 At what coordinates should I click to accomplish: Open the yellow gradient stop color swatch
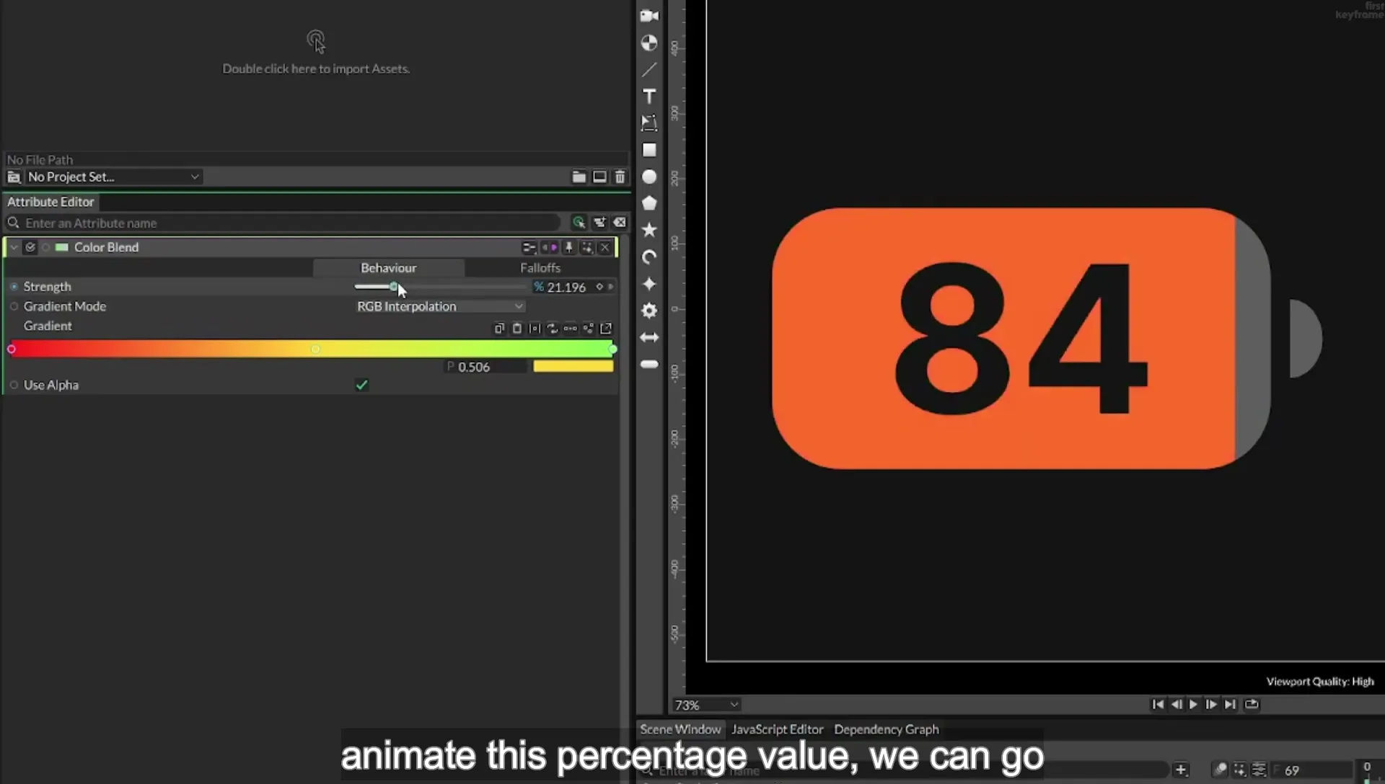click(573, 367)
